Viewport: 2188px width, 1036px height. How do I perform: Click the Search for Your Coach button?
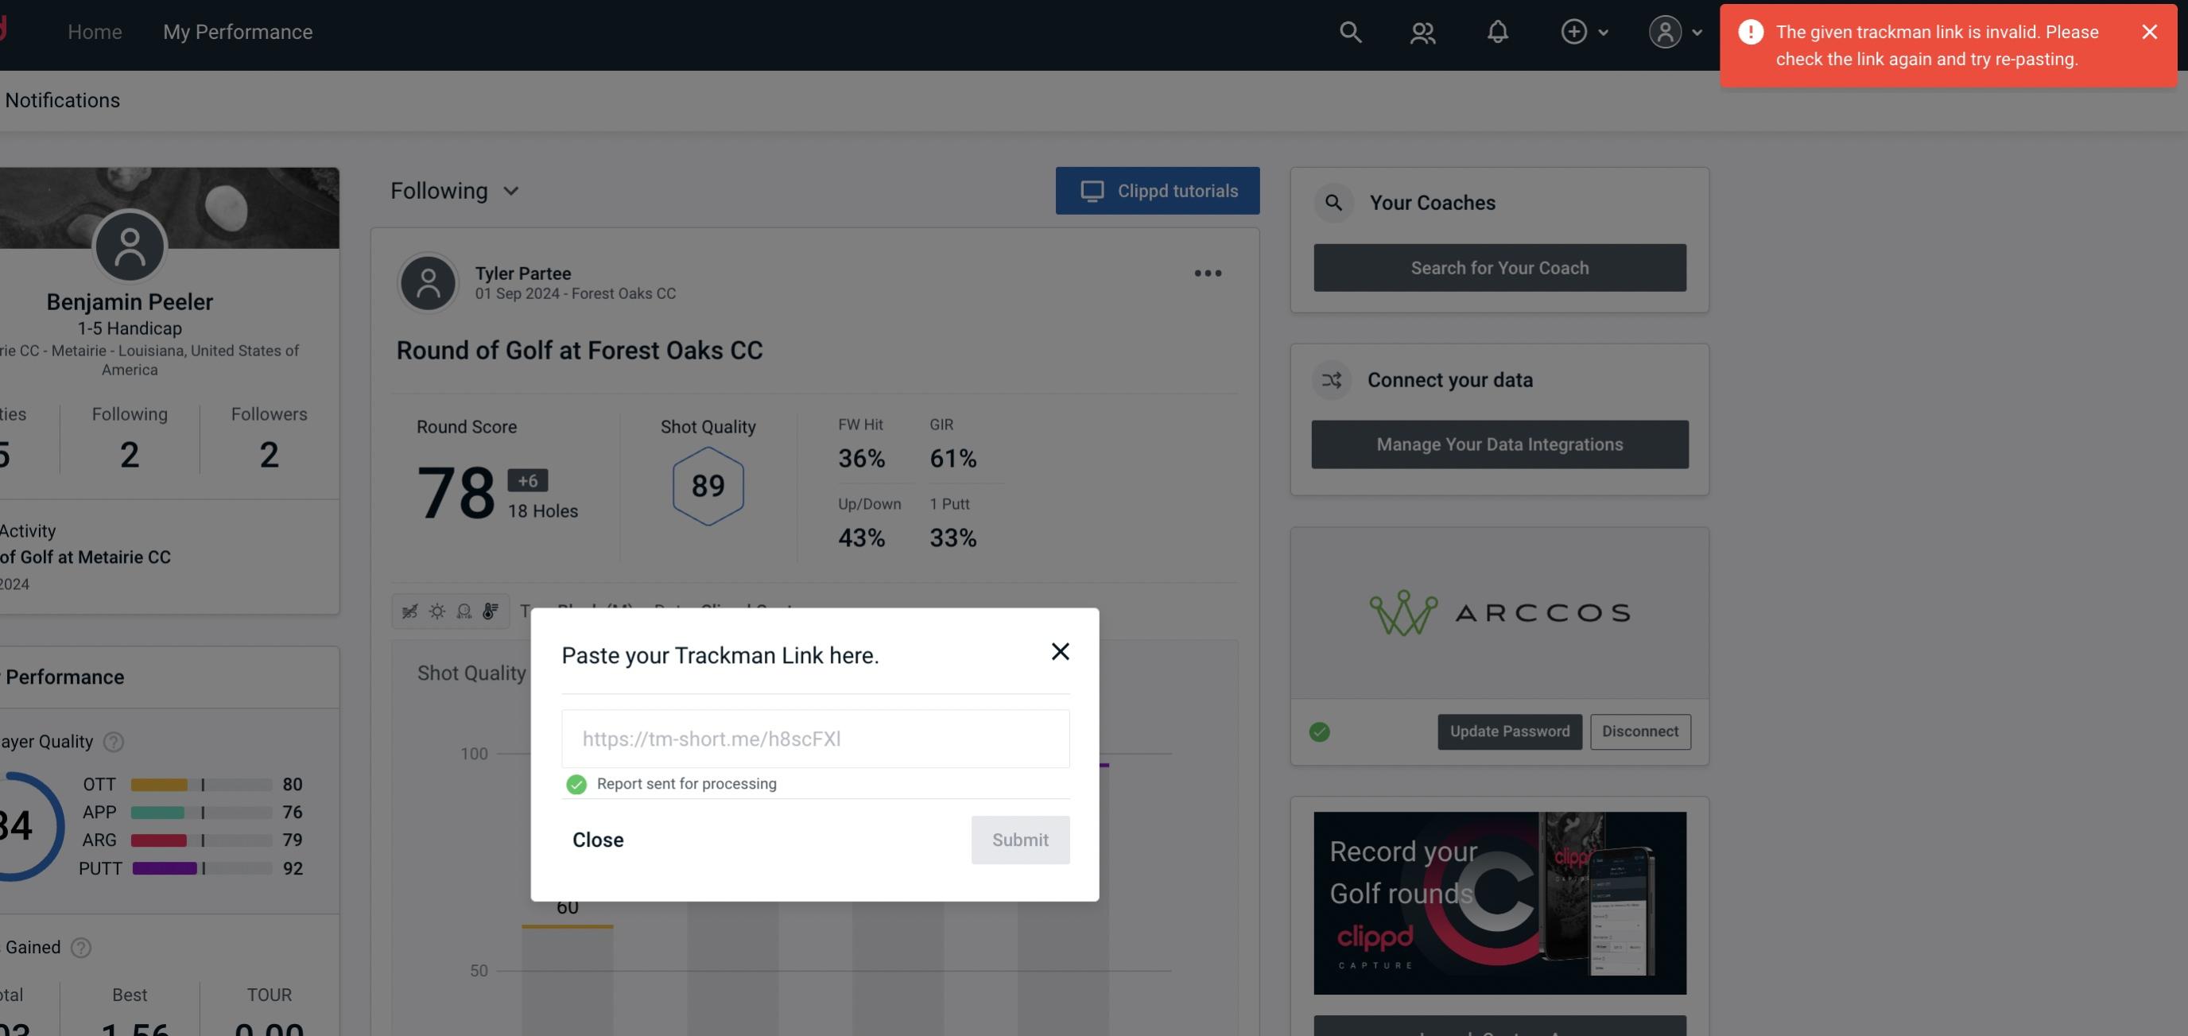(1500, 268)
